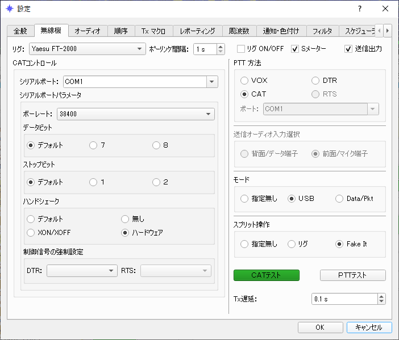Enable the リグ ON/OFF checkbox
399x340 pixels.
[x=241, y=49]
